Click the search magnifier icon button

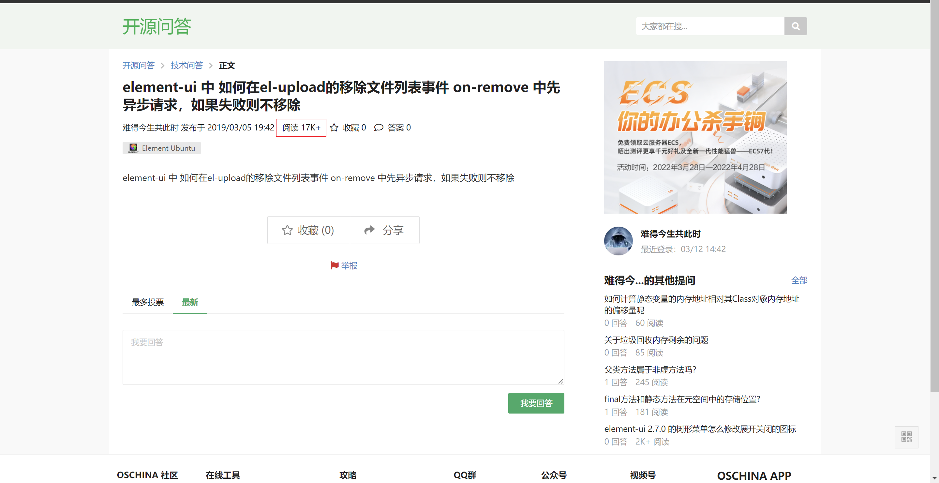click(796, 26)
